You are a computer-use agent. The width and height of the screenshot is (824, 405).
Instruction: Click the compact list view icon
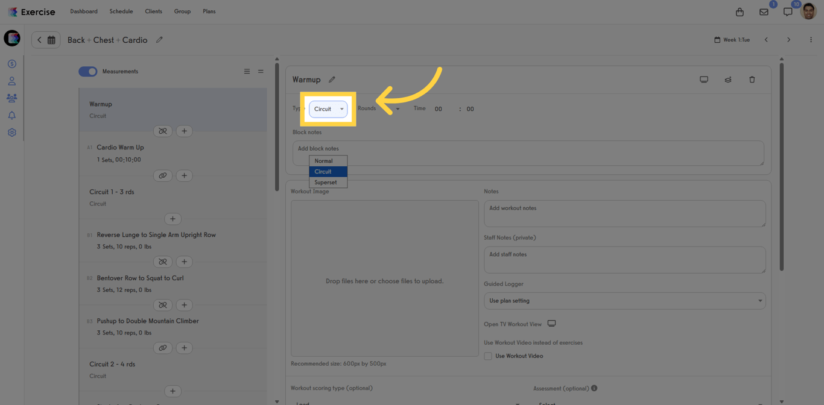click(261, 72)
